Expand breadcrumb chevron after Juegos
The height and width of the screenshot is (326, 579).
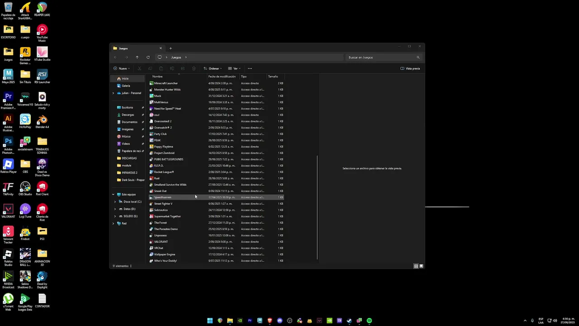click(x=186, y=58)
